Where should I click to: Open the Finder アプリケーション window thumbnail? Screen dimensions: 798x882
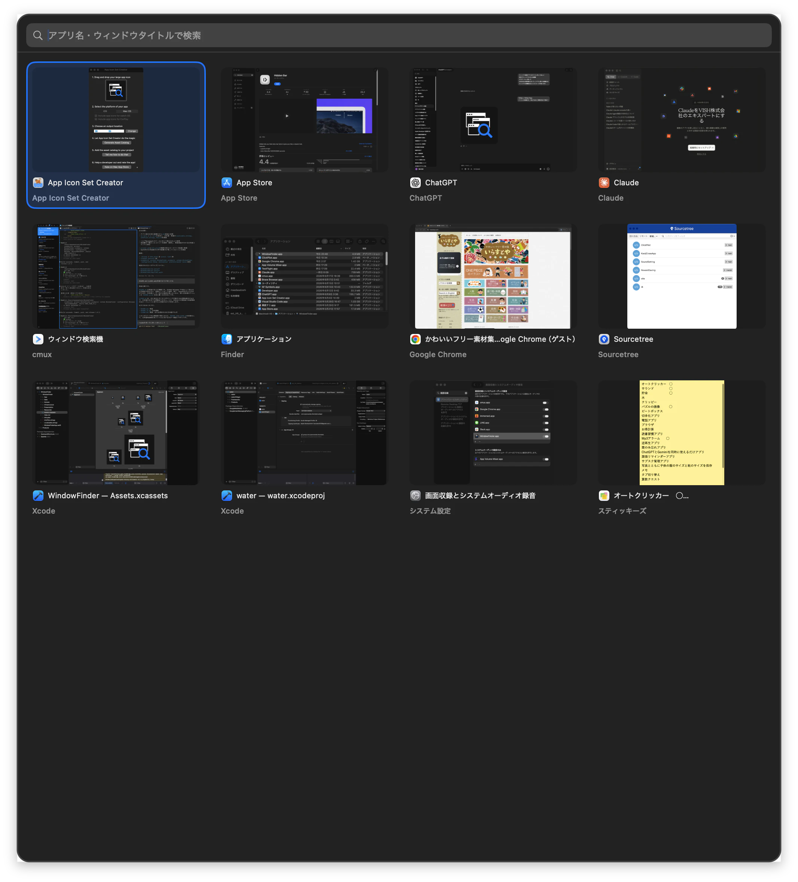point(305,276)
